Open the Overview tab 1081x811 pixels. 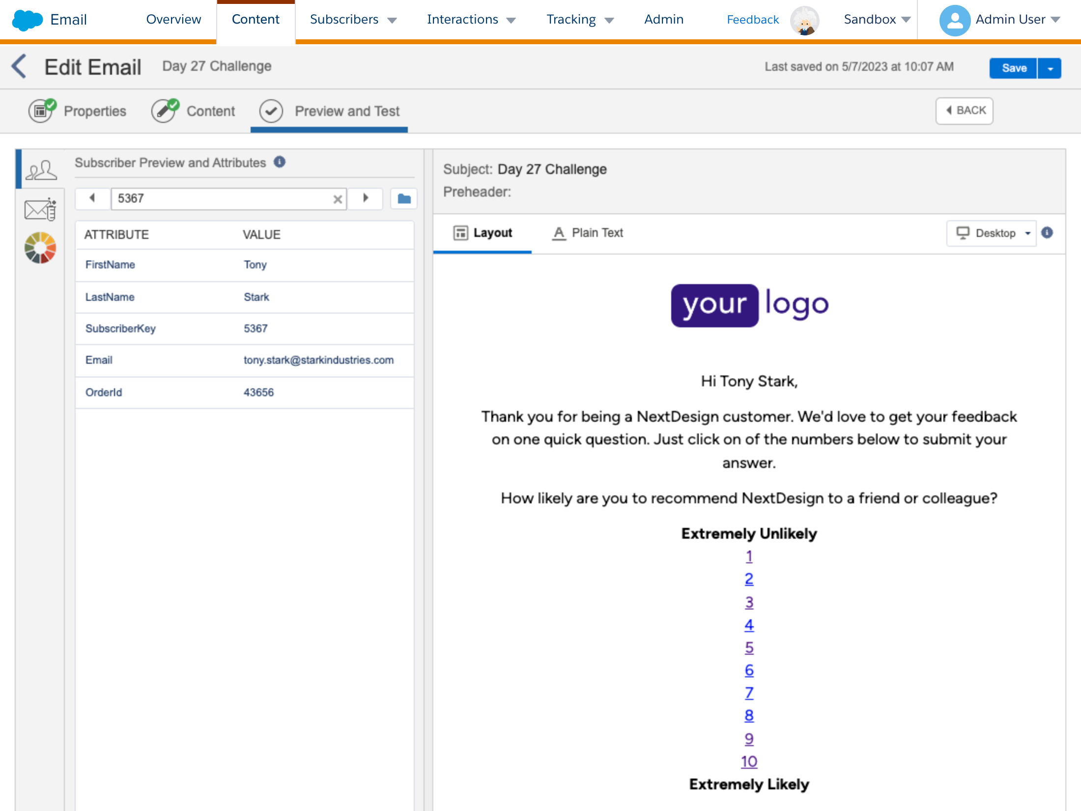(173, 20)
